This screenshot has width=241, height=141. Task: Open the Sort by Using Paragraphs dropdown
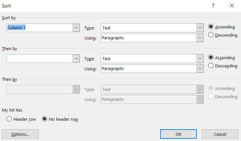click(200, 38)
